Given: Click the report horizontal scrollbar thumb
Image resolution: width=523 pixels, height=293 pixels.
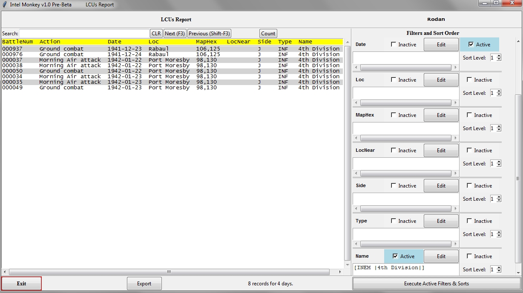Looking at the screenshot, I should (169, 272).
